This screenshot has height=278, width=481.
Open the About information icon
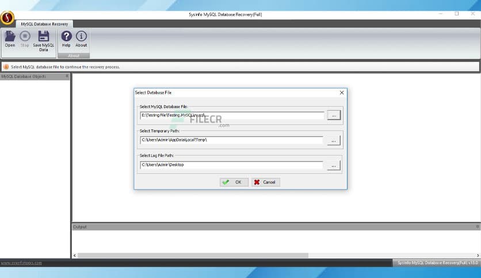[x=81, y=39]
